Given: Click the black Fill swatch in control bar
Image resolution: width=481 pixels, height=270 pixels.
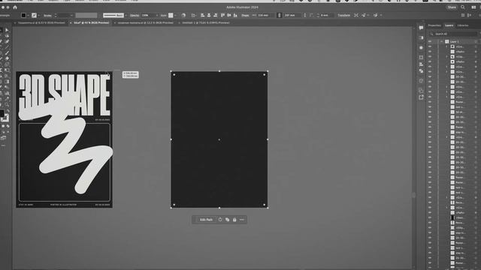Looking at the screenshot, I should tap(23, 15).
